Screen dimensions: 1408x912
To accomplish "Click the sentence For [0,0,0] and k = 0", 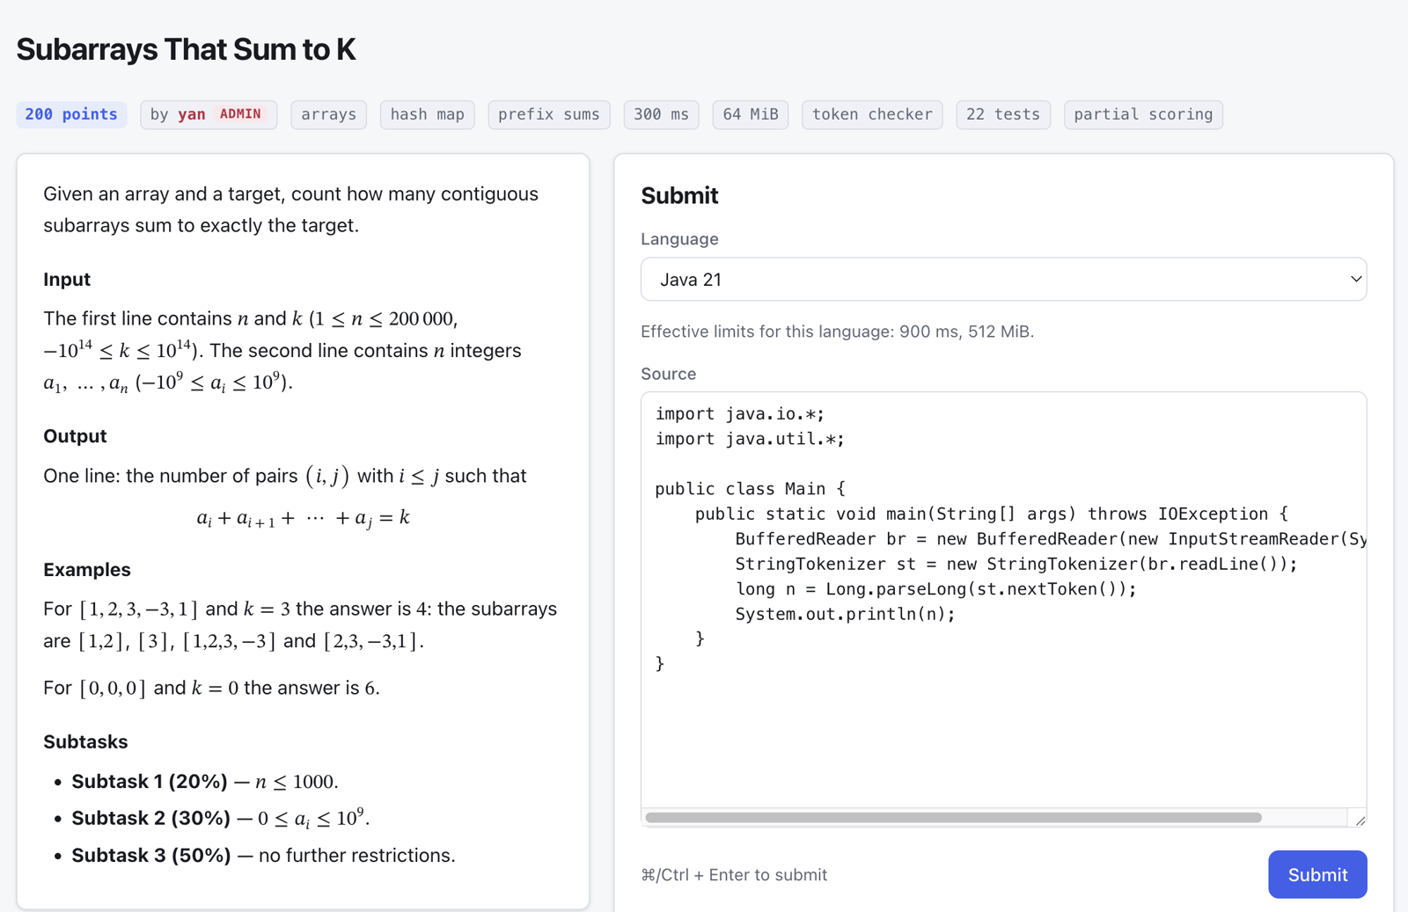I will point(211,688).
